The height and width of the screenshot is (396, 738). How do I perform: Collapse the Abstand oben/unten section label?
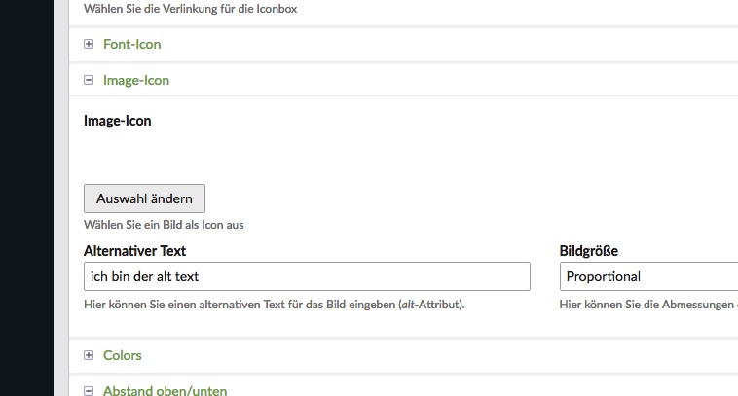point(165,391)
